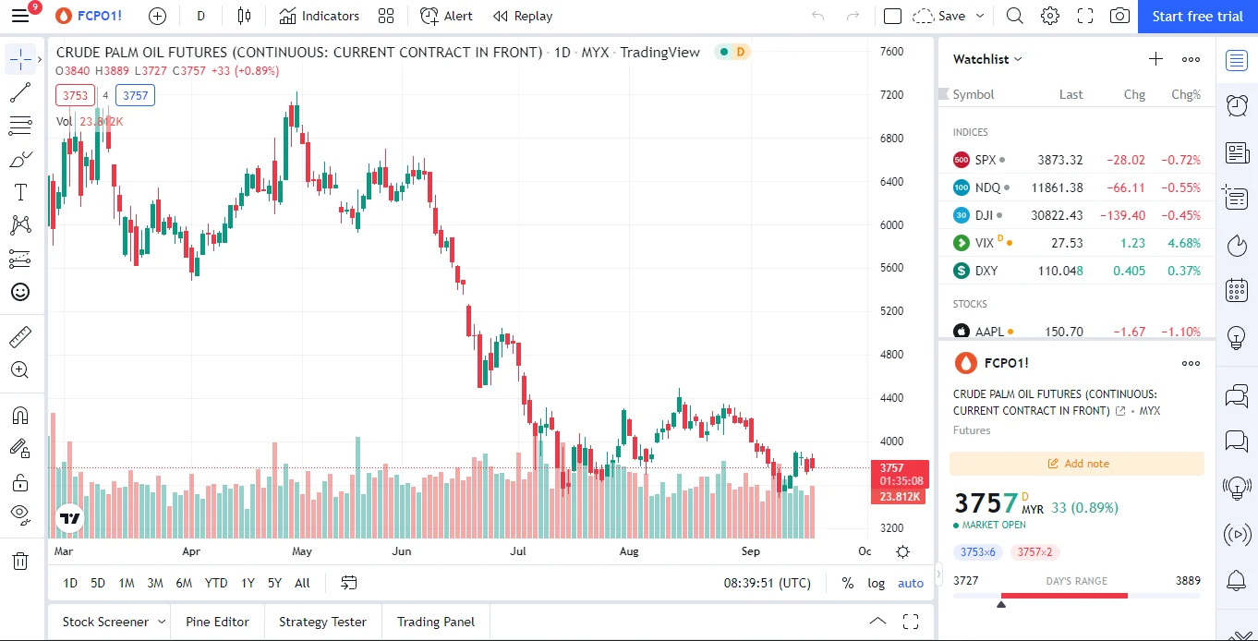Show All time range
Viewport: 1258px width, 641px height.
pos(302,583)
